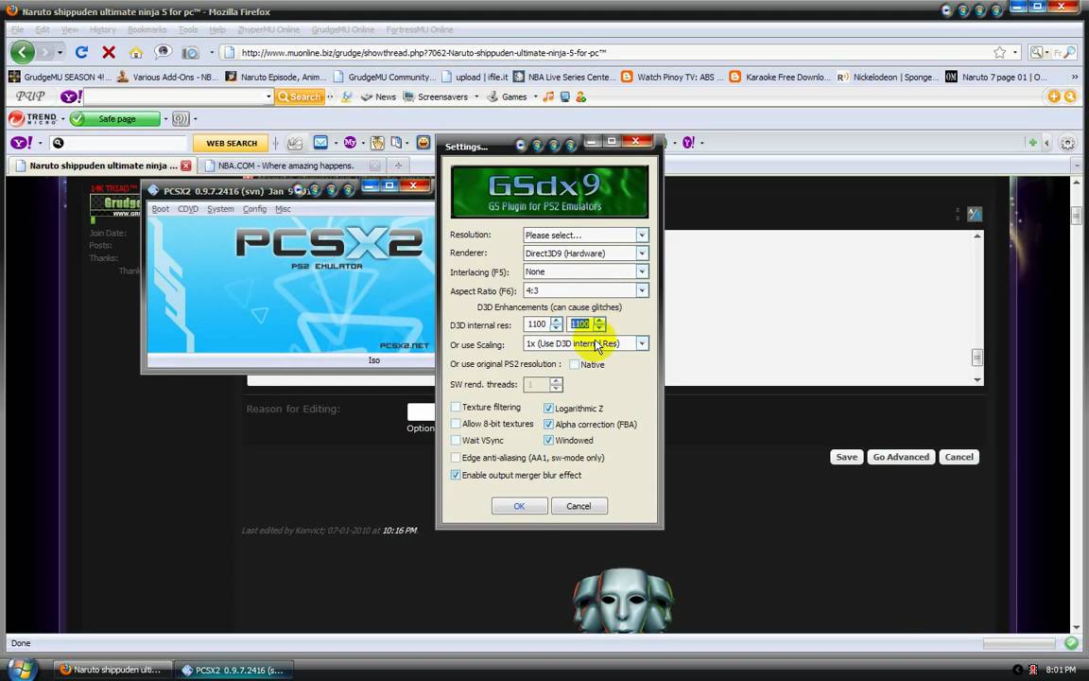Enable the Edge anti-aliasing checkbox

click(x=456, y=458)
